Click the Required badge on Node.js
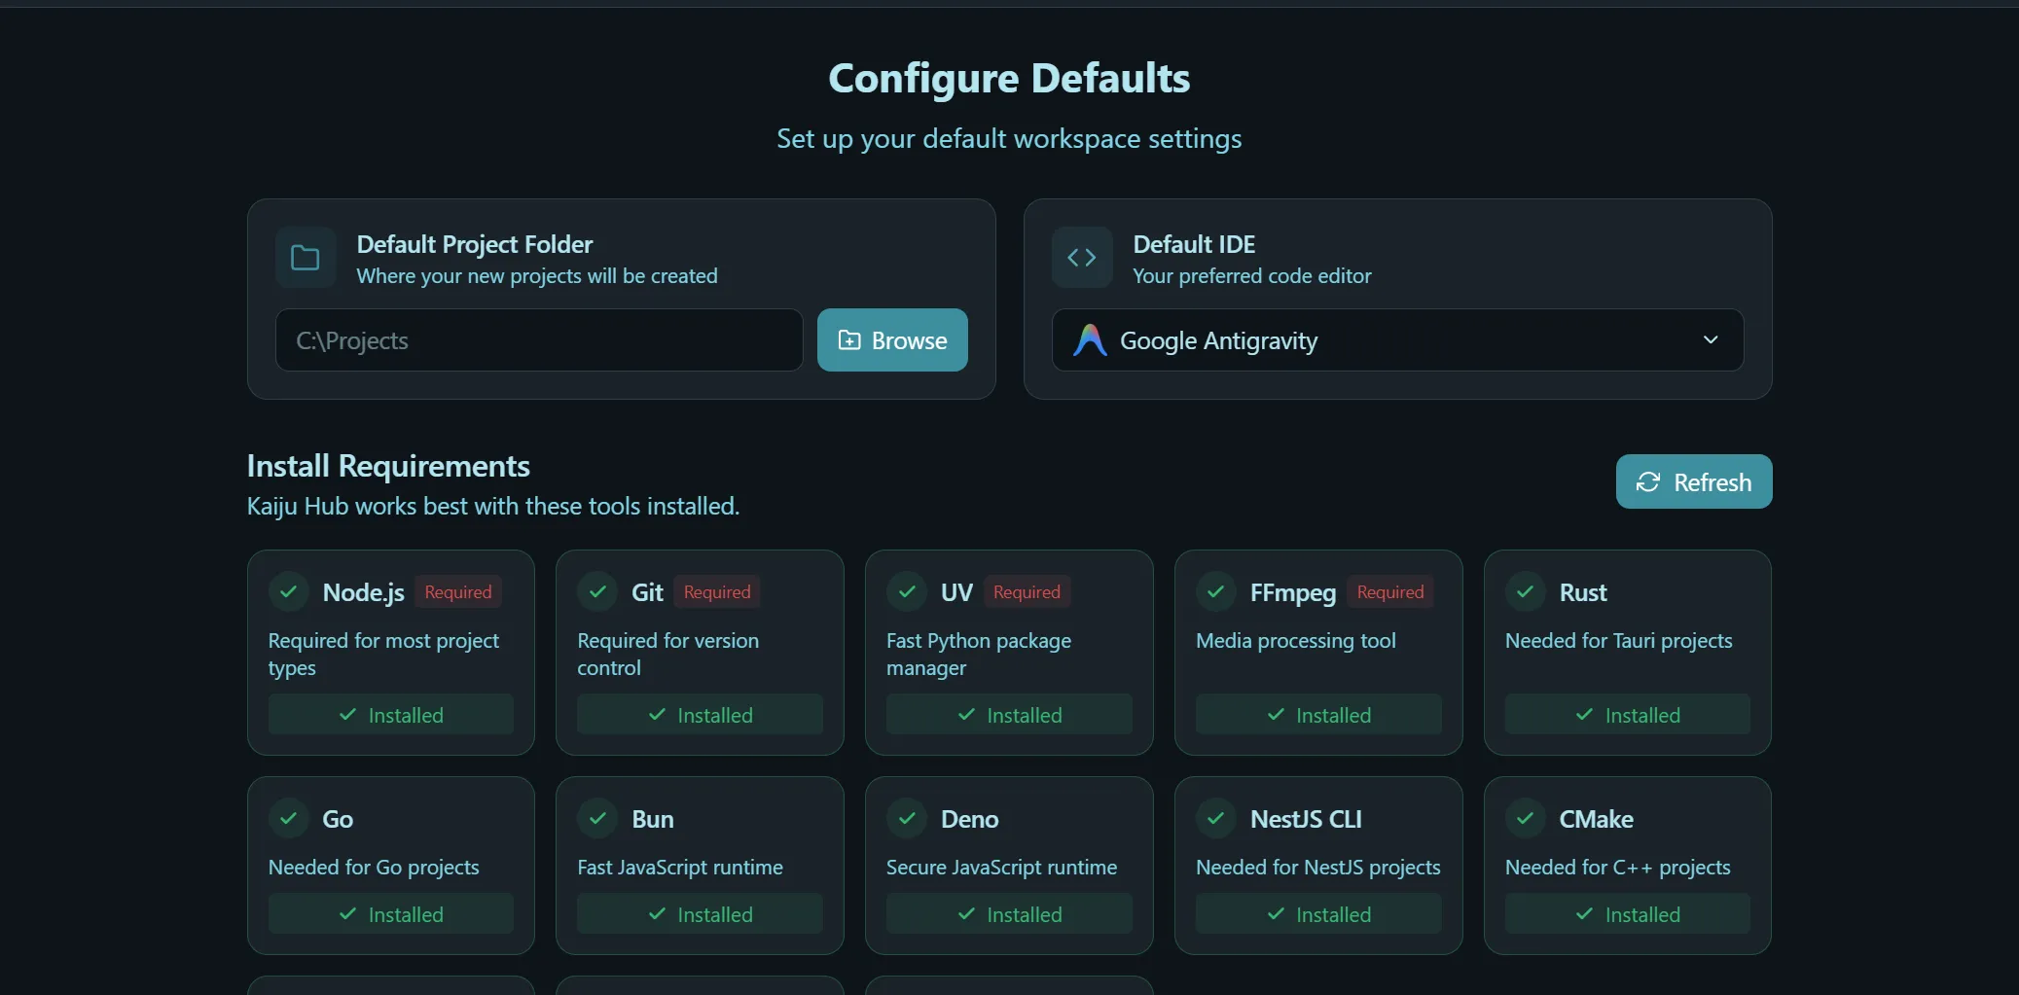This screenshot has height=995, width=2019. [x=458, y=592]
